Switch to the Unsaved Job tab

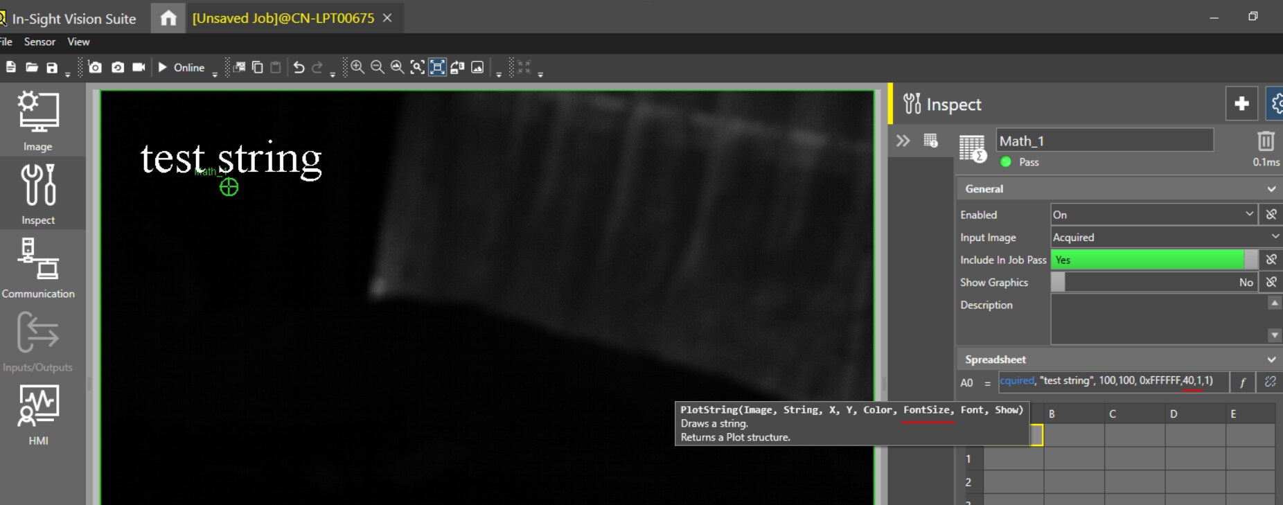click(283, 18)
